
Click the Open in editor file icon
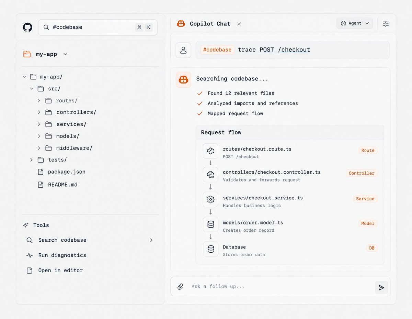click(30, 270)
